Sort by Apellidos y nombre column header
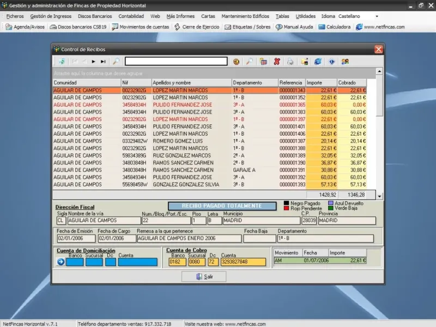 191,83
